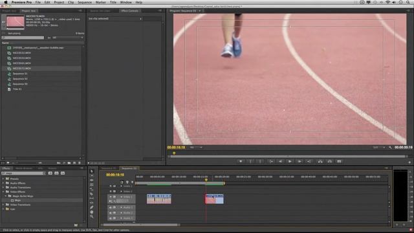This screenshot has height=233, width=414.
Task: Step forward one frame in Program monitor
Action: pos(300,161)
